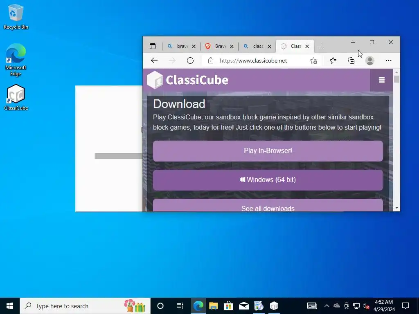Open Cortana circle icon on taskbar

(x=160, y=306)
